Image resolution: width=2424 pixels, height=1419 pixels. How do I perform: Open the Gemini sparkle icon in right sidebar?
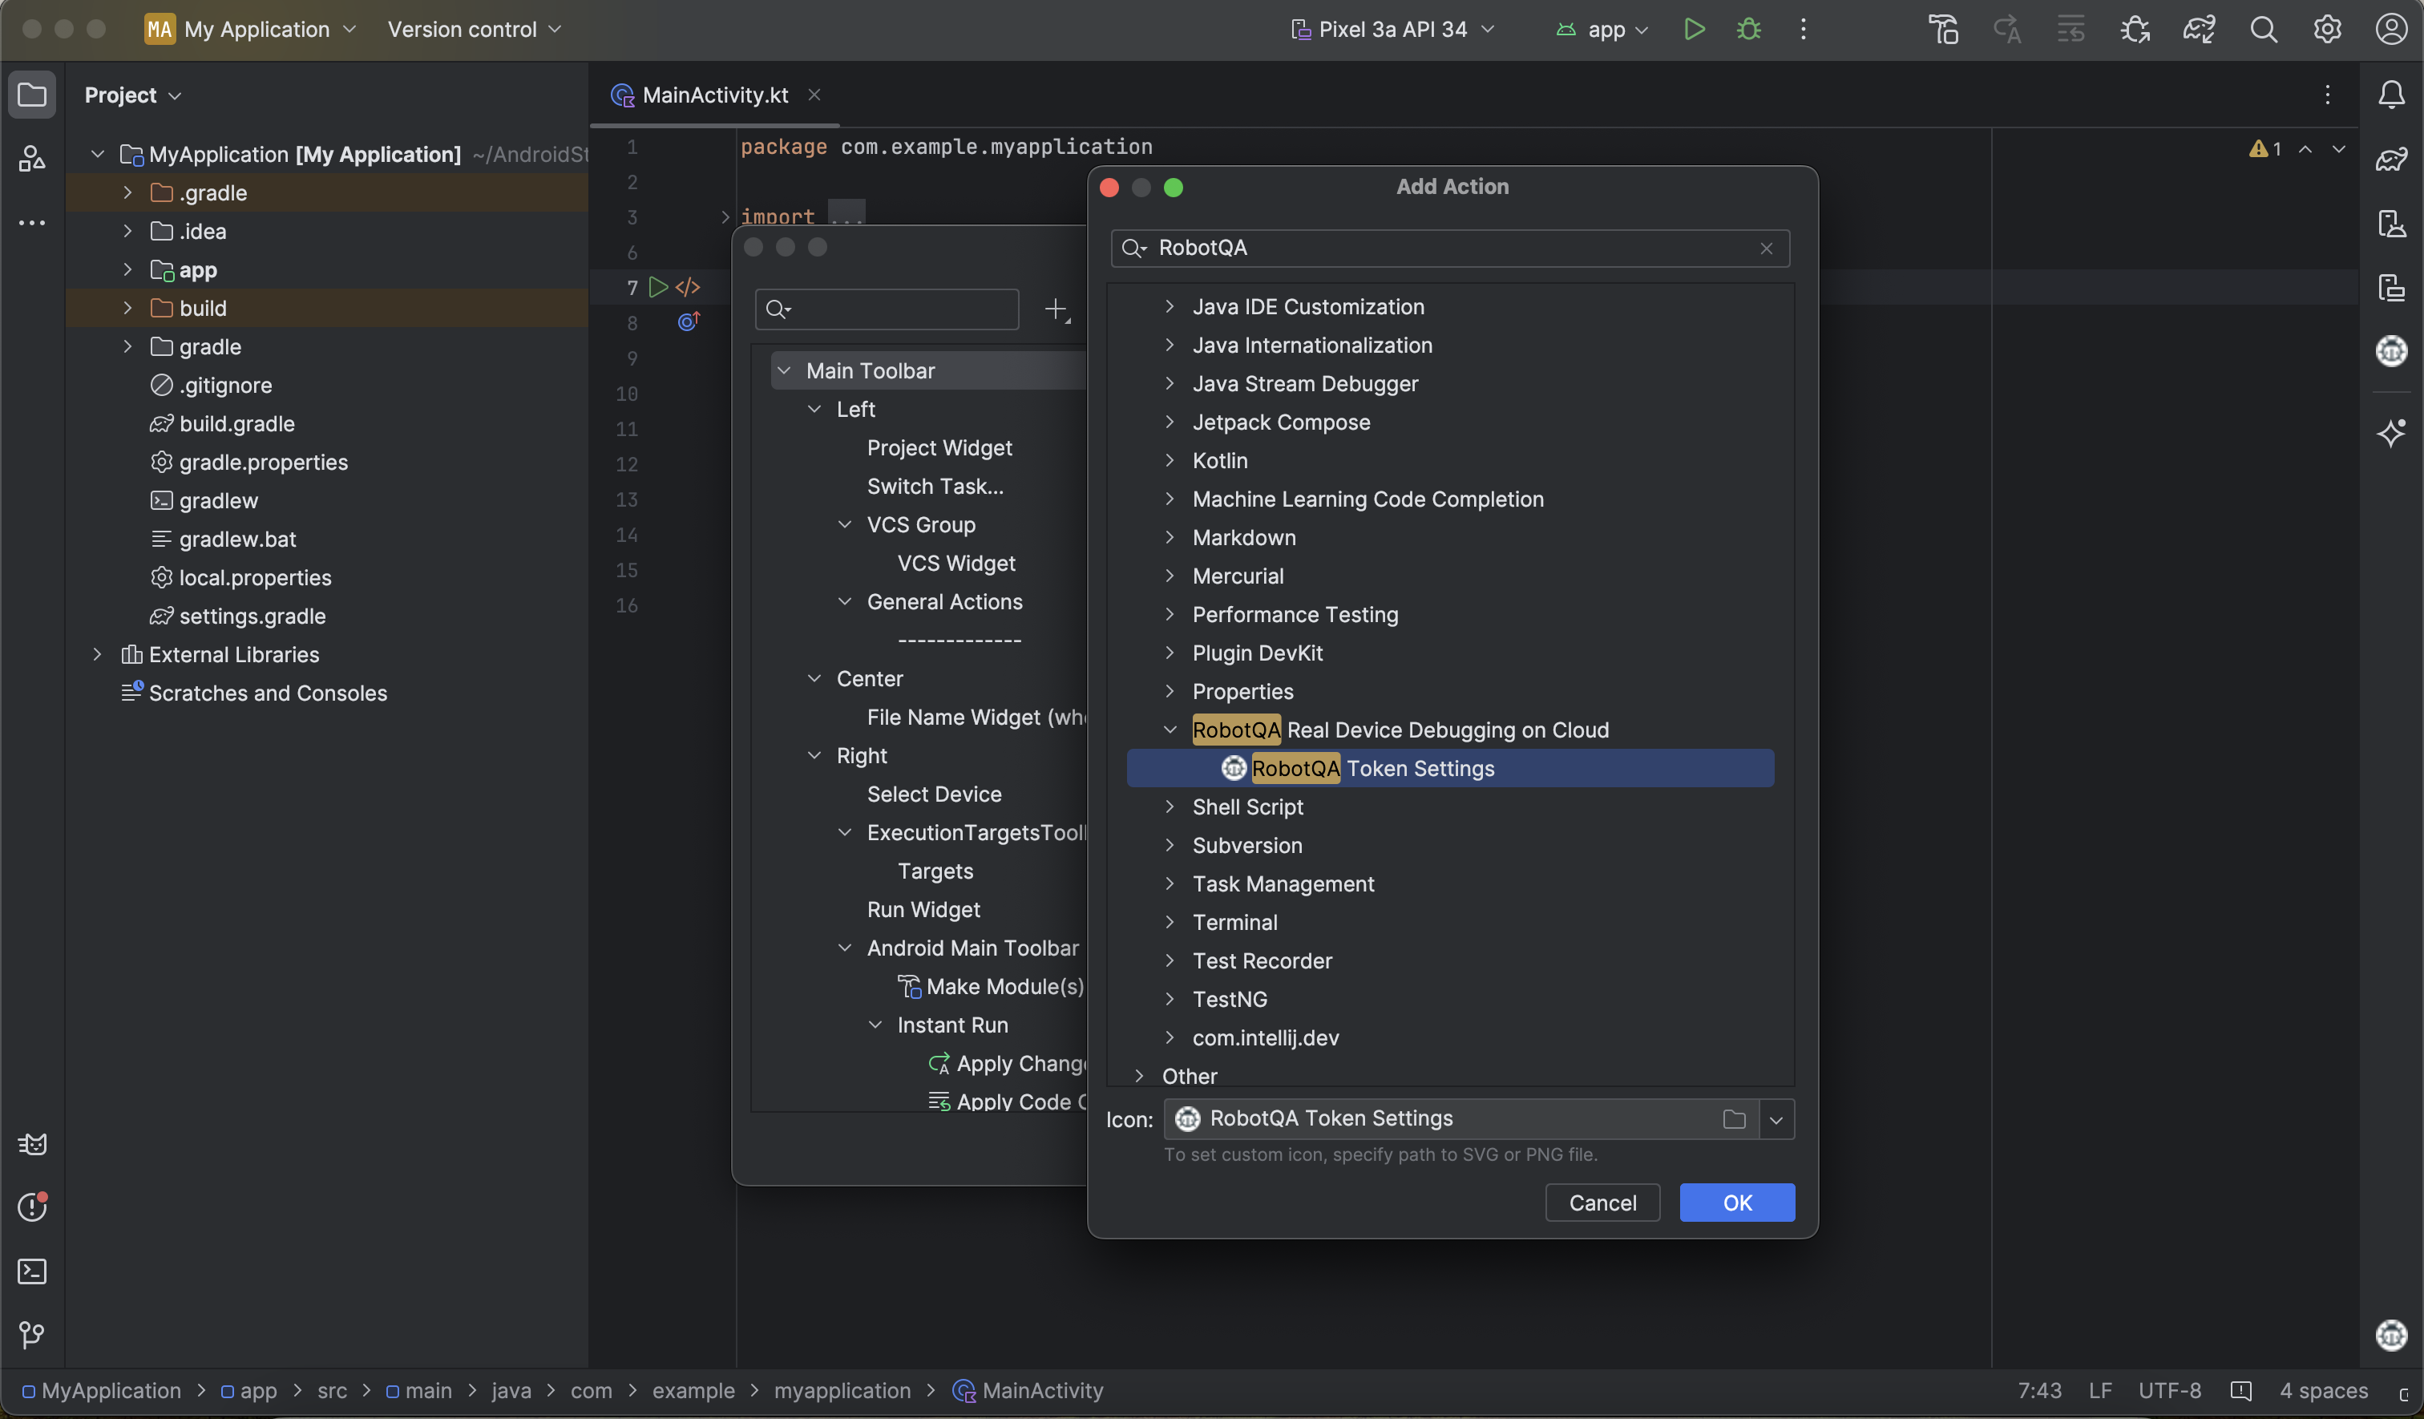click(2391, 433)
